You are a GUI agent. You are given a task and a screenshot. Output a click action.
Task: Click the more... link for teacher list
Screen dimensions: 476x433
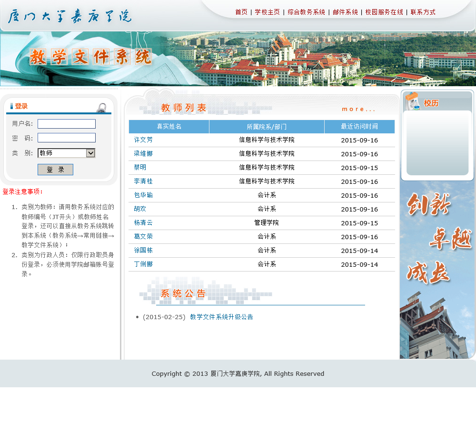(358, 109)
